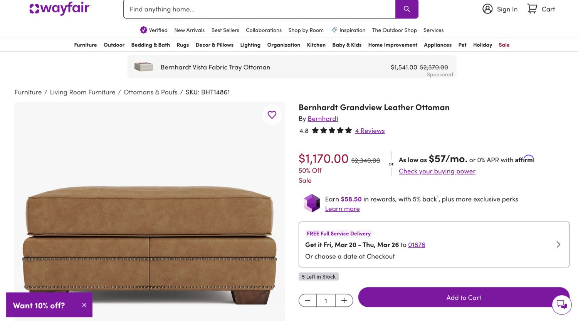Increase quantity with the plus button

pyautogui.click(x=344, y=301)
